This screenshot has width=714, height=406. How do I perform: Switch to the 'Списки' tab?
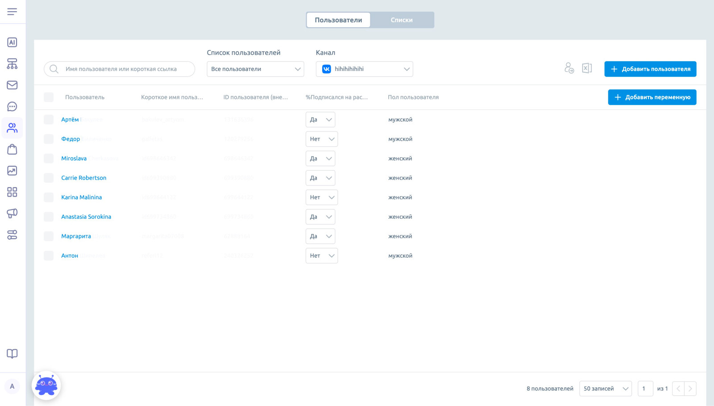click(402, 20)
